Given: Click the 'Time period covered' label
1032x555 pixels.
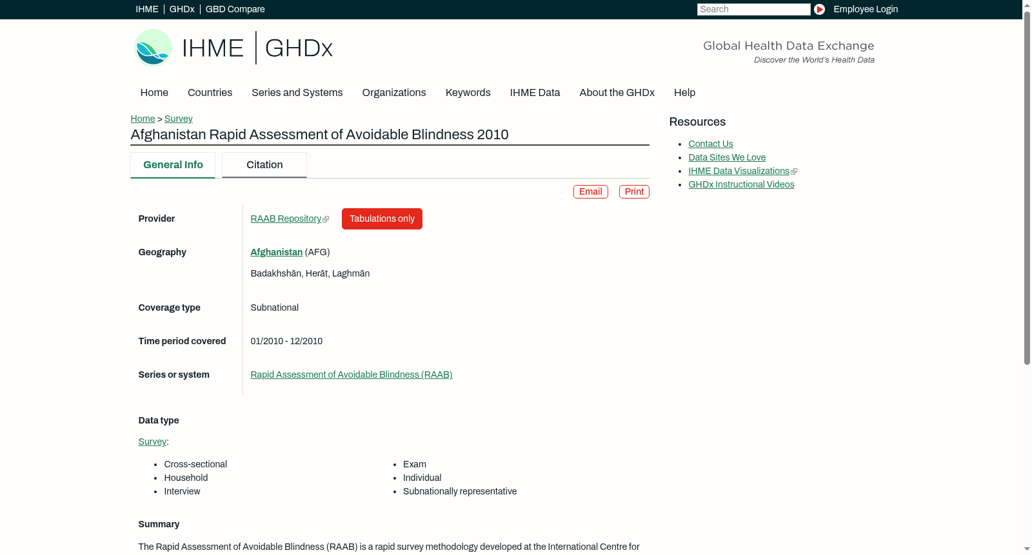Looking at the screenshot, I should tap(182, 342).
